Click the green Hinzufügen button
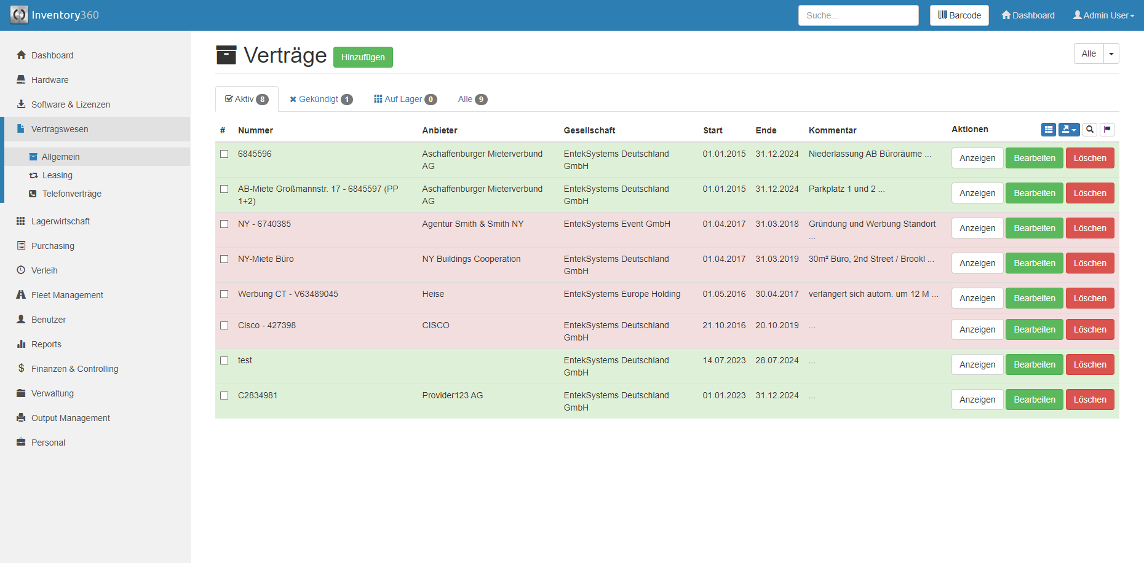This screenshot has height=563, width=1144. [x=363, y=57]
